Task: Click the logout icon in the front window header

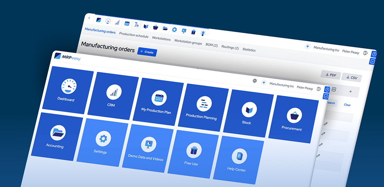Action: point(319,89)
